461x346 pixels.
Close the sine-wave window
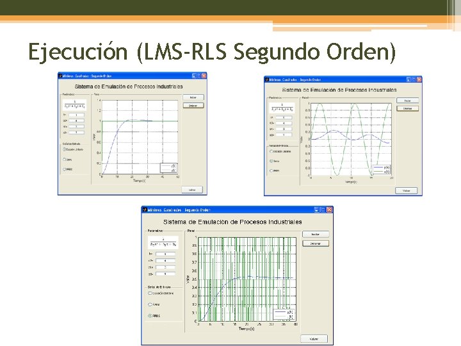419,79
